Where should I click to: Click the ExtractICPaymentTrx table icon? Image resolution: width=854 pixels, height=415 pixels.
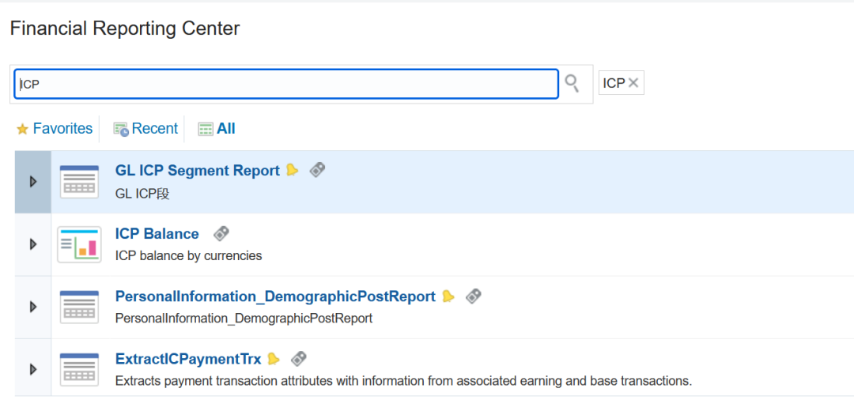point(79,370)
